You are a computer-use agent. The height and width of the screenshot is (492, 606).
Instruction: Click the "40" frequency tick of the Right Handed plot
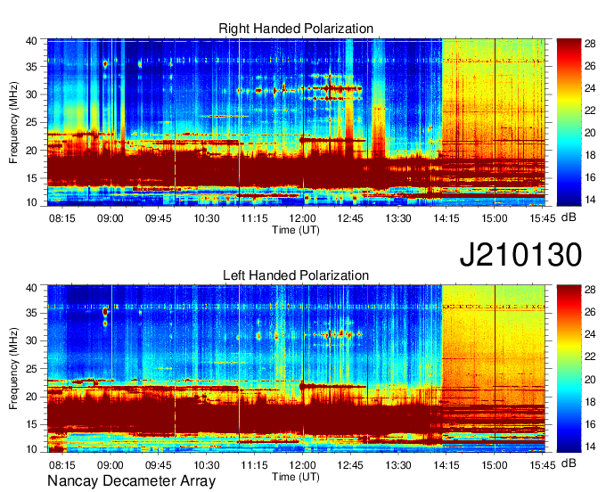point(32,41)
